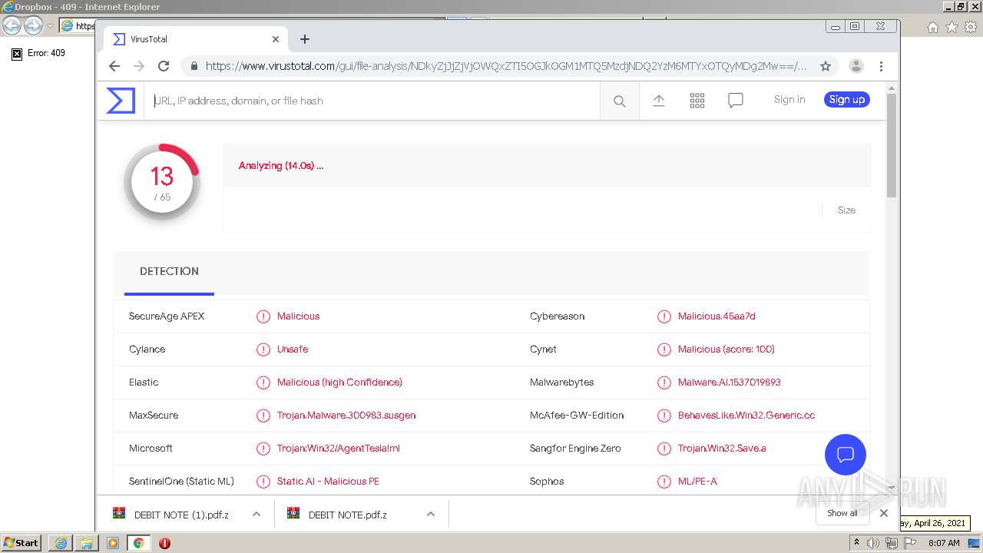The width and height of the screenshot is (983, 553).
Task: Switch to the DETECTION tab
Action: pos(169,272)
